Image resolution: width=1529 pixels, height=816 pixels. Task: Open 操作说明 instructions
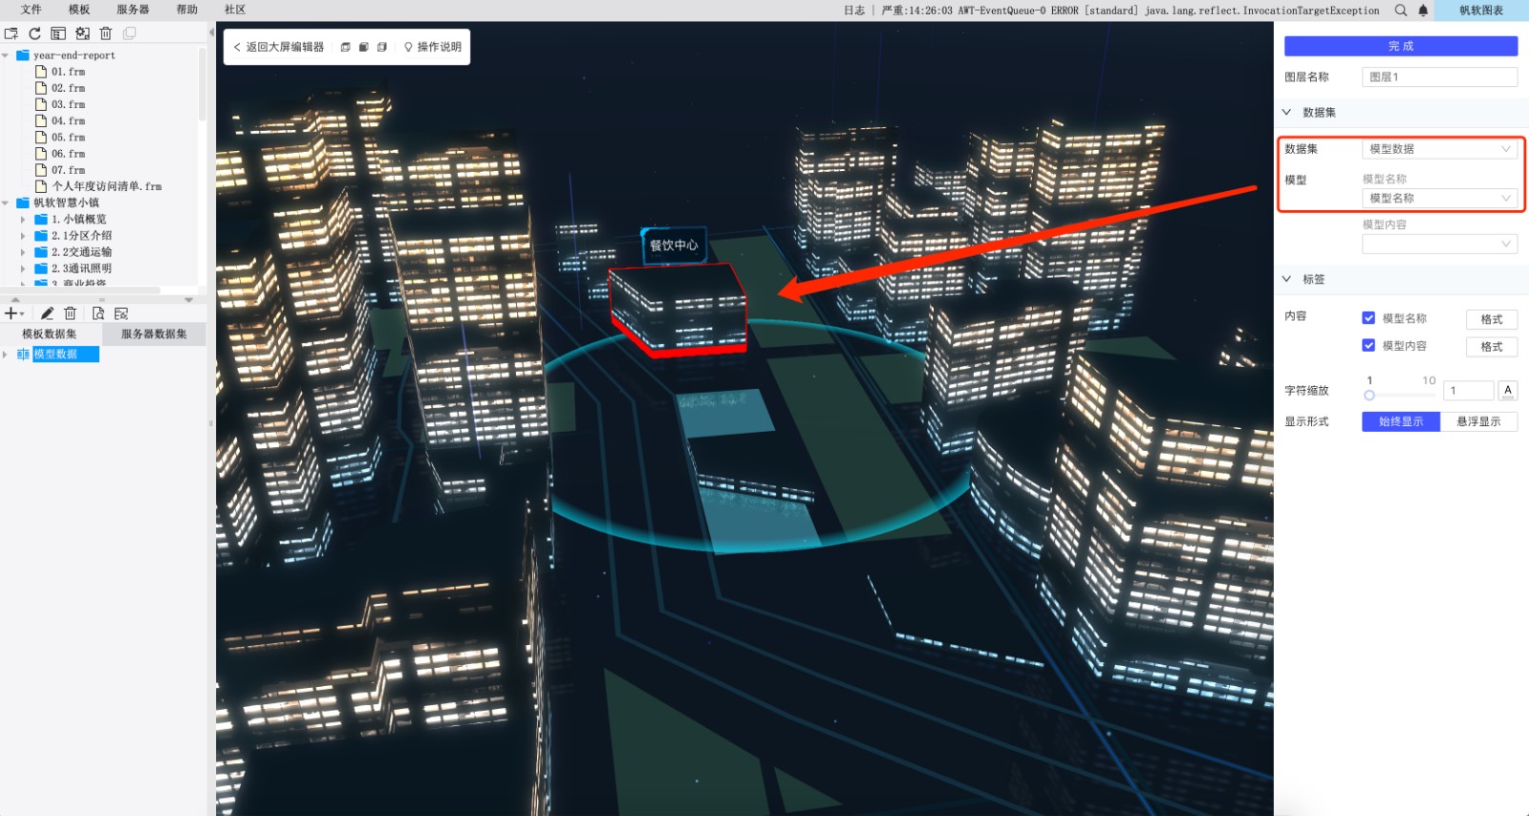click(440, 47)
